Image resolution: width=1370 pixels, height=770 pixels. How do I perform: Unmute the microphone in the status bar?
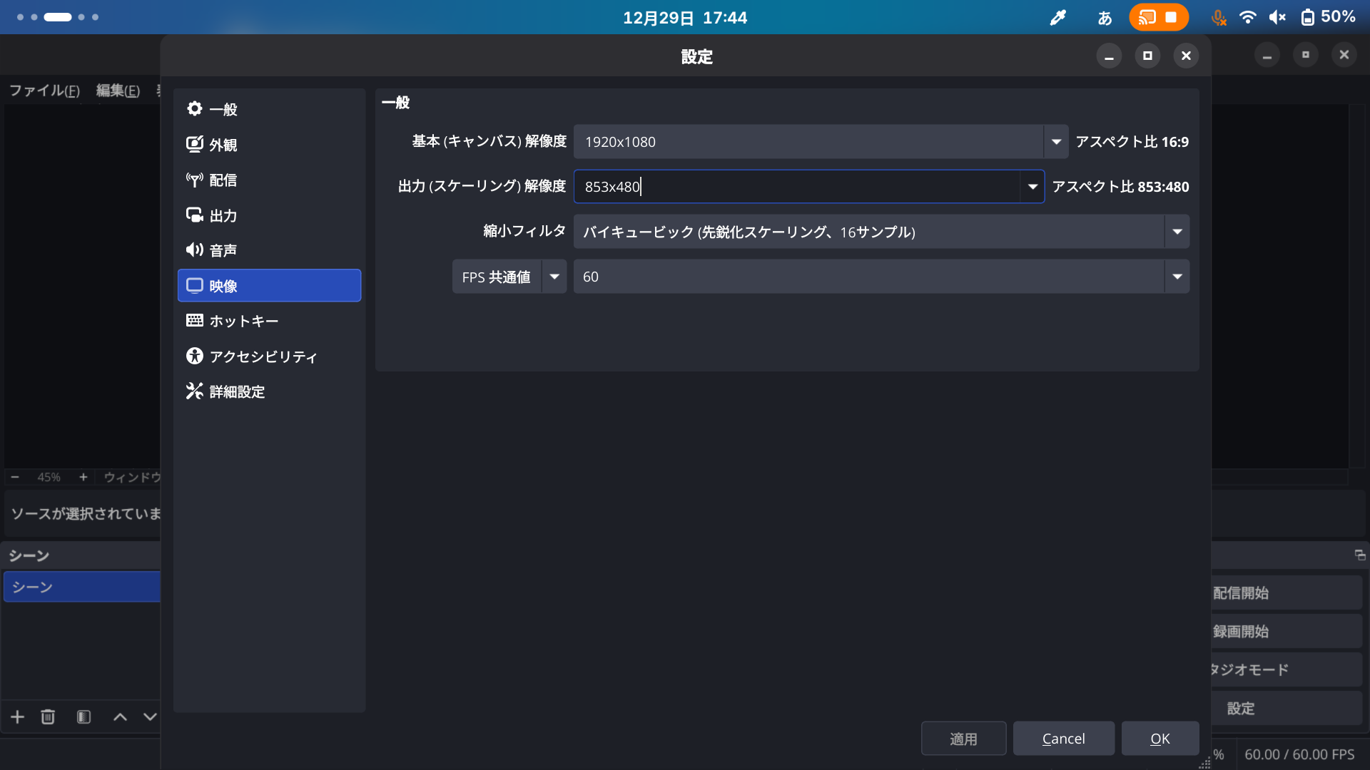[x=1219, y=16]
